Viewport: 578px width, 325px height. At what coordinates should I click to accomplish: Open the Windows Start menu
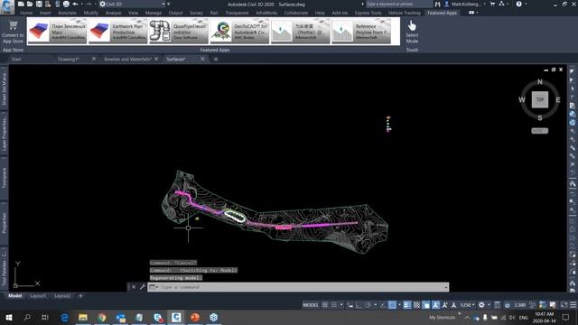9,317
